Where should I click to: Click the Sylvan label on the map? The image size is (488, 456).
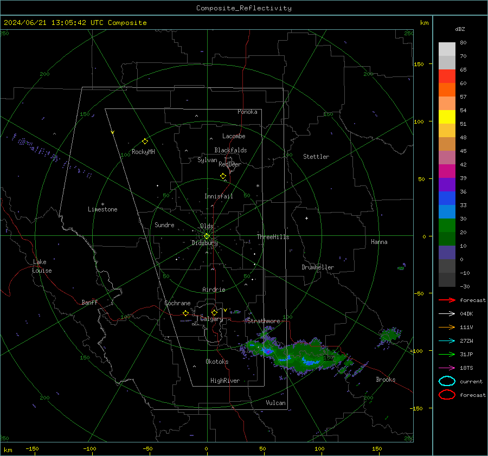207,160
